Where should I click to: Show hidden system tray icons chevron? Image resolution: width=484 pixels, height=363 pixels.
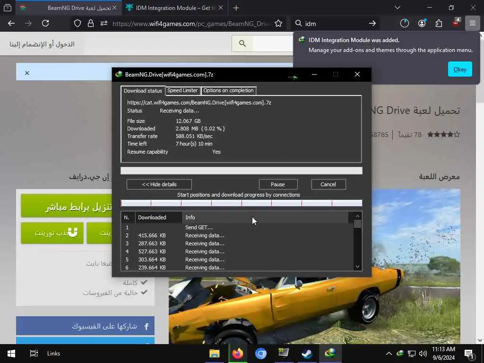[389, 354]
